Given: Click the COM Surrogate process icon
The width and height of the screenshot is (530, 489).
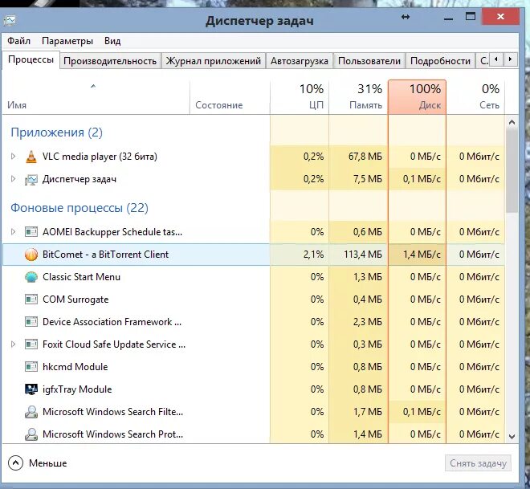Looking at the screenshot, I should pyautogui.click(x=31, y=300).
